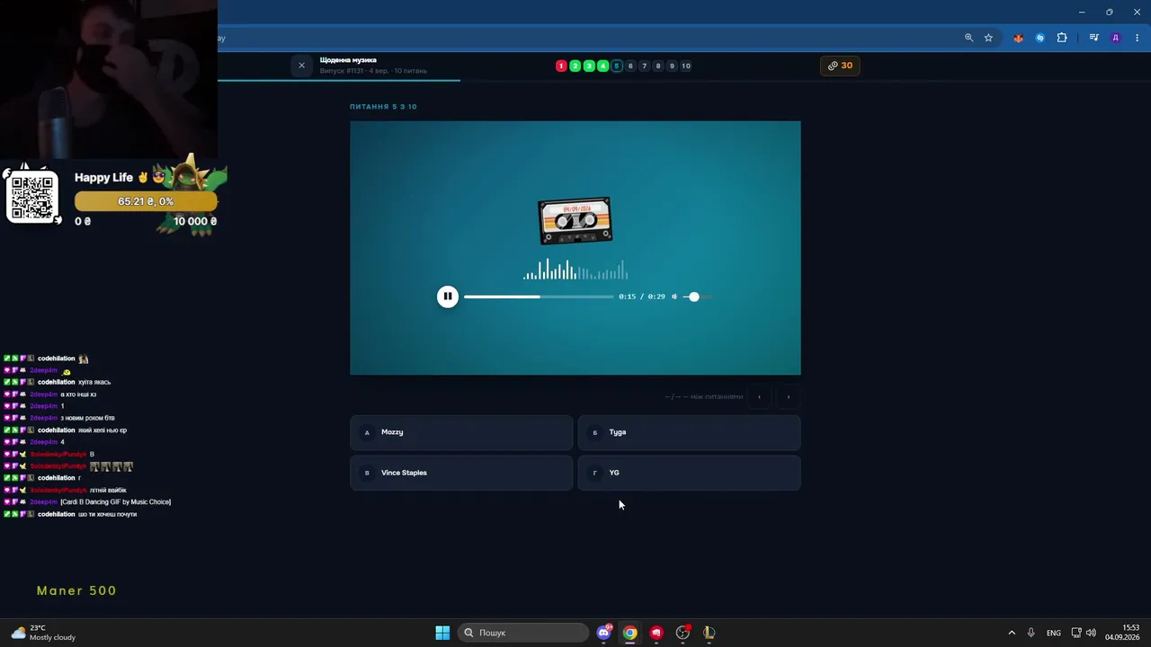Jump to question 2 marker

575,66
